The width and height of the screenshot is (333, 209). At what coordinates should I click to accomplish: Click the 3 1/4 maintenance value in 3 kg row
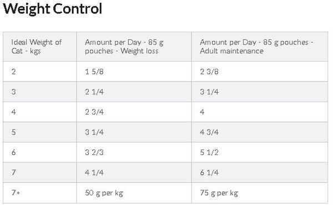(209, 92)
